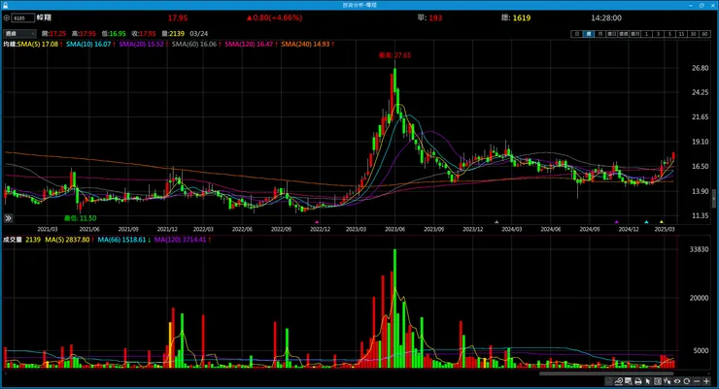Select the 5-minute interval tab
The image size is (719, 389).
coord(669,34)
